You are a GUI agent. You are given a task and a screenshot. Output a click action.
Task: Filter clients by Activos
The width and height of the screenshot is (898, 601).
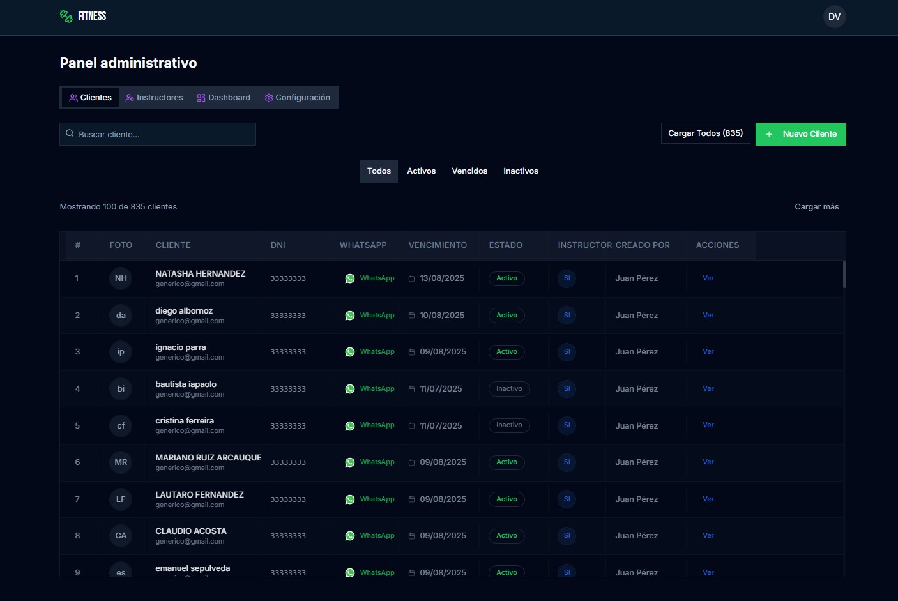click(x=421, y=171)
